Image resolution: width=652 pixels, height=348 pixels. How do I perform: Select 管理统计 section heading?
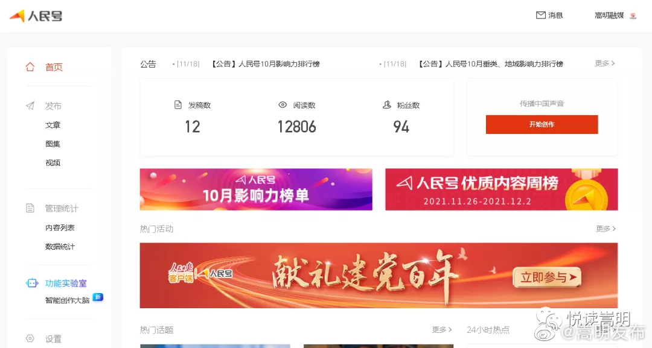click(62, 209)
